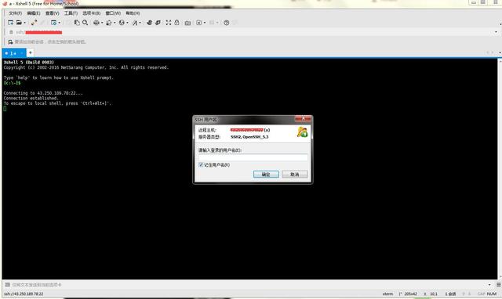The height and width of the screenshot is (299, 502).
Task: Select the session tab labeled 1 a
Action: [x=14, y=53]
